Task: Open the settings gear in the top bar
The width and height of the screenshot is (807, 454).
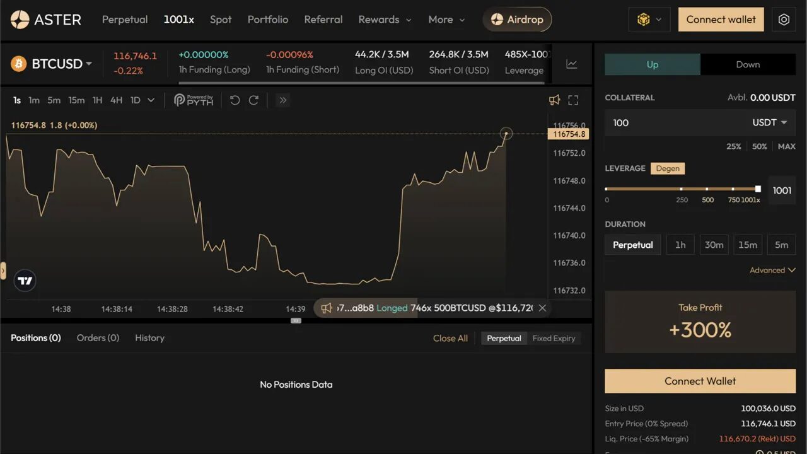Action: click(784, 20)
